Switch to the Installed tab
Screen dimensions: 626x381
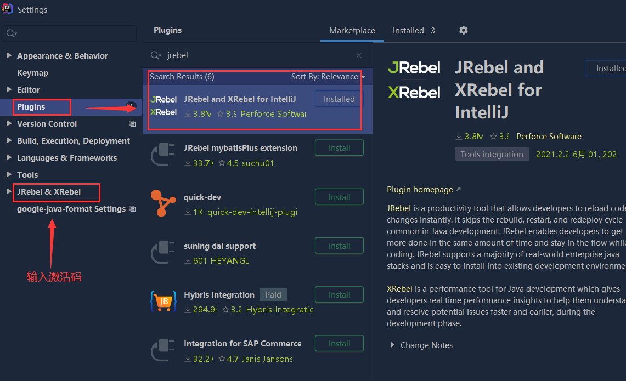pyautogui.click(x=414, y=30)
